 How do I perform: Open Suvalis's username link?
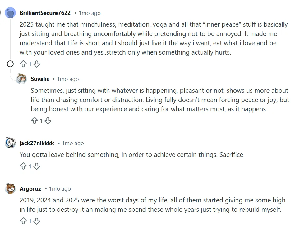point(40,79)
